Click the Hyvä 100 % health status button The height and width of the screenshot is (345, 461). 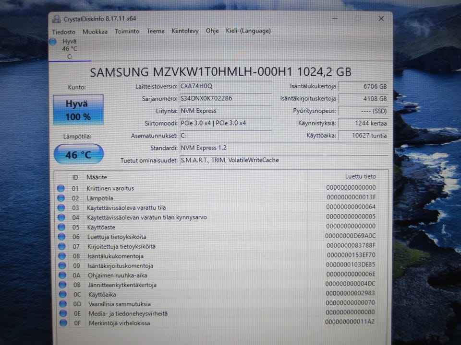click(x=78, y=110)
